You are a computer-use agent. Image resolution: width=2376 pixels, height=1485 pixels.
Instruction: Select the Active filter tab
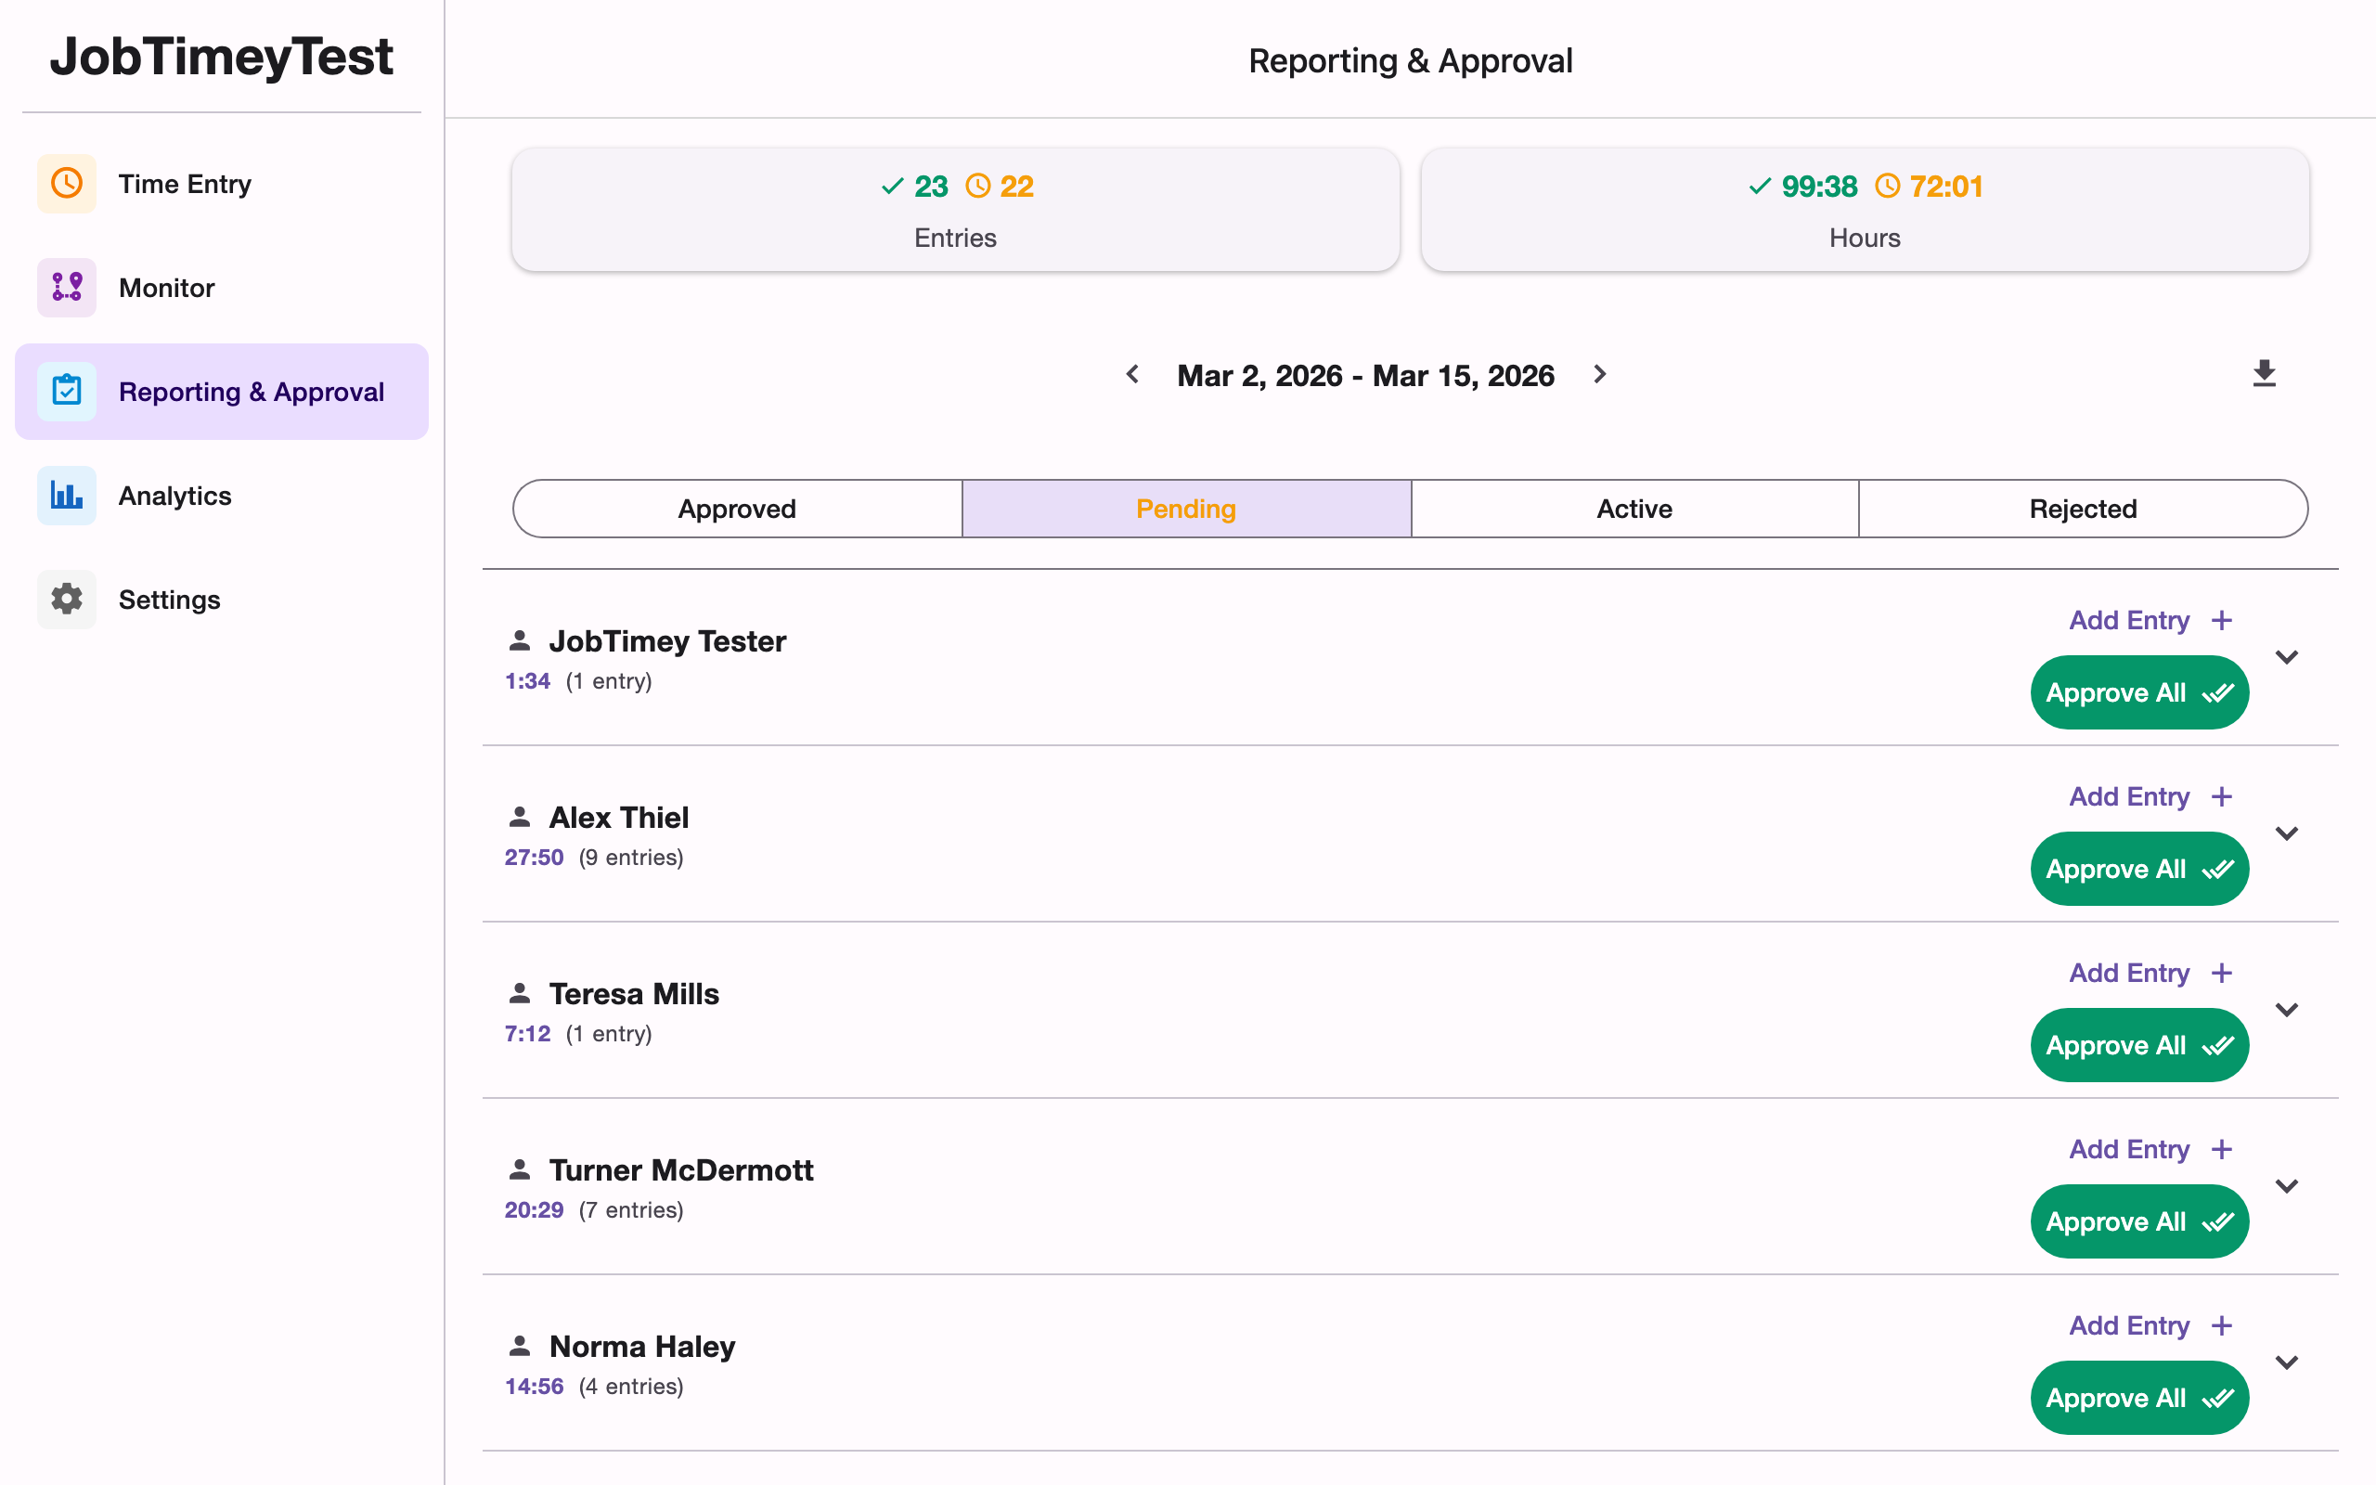[x=1633, y=509]
